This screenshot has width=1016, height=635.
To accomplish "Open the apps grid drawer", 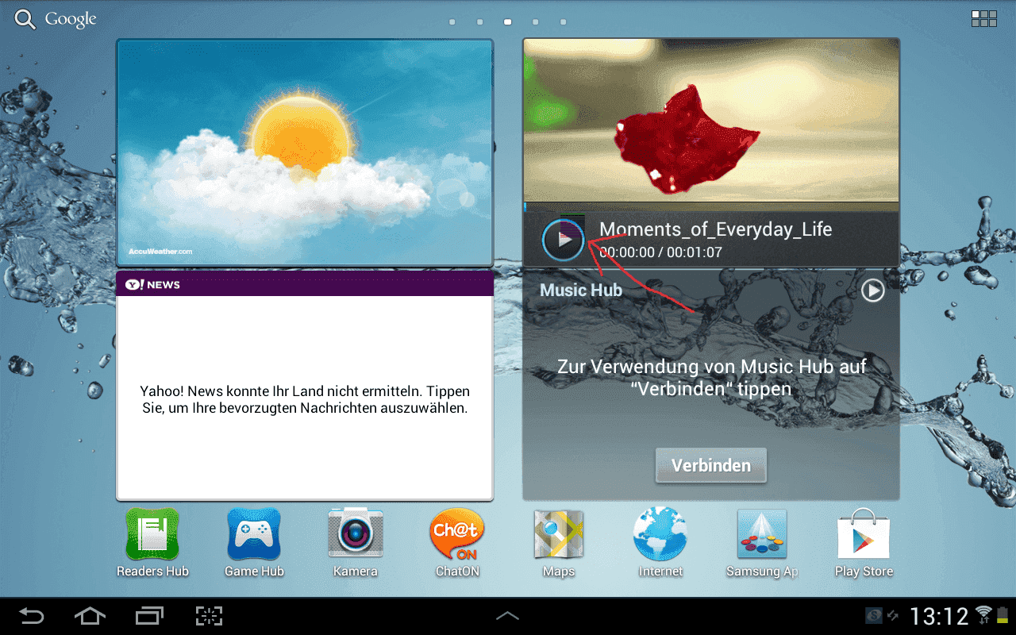I will [983, 19].
